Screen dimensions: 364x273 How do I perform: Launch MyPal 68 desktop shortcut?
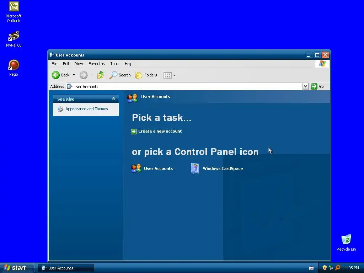coord(14,39)
